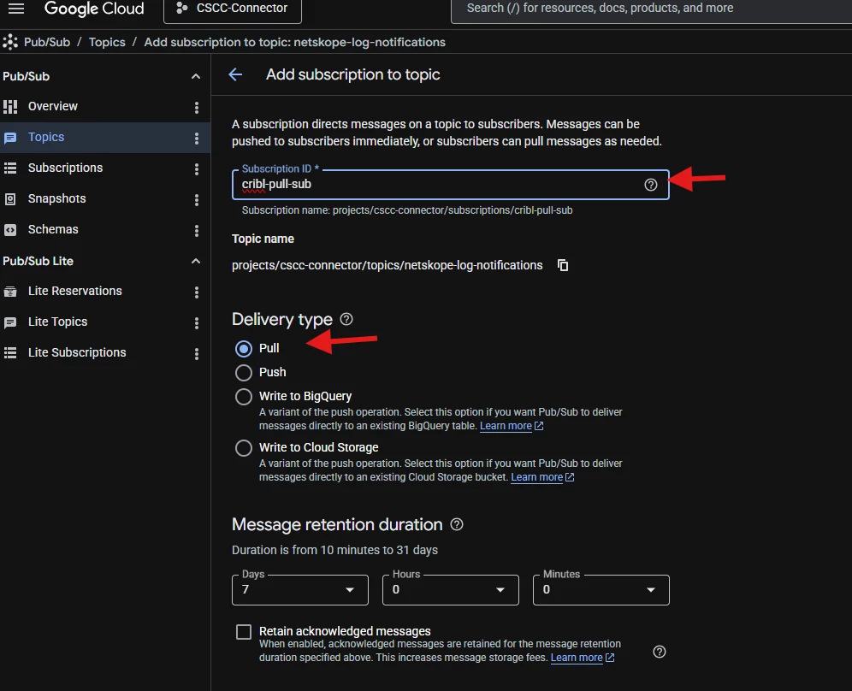
Task: Click the projects/cscc-connector/topics/netskope-log-notifications text
Action: [x=387, y=265]
